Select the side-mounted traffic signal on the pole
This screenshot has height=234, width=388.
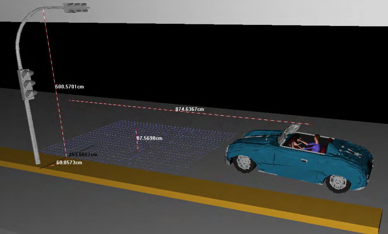point(27,84)
